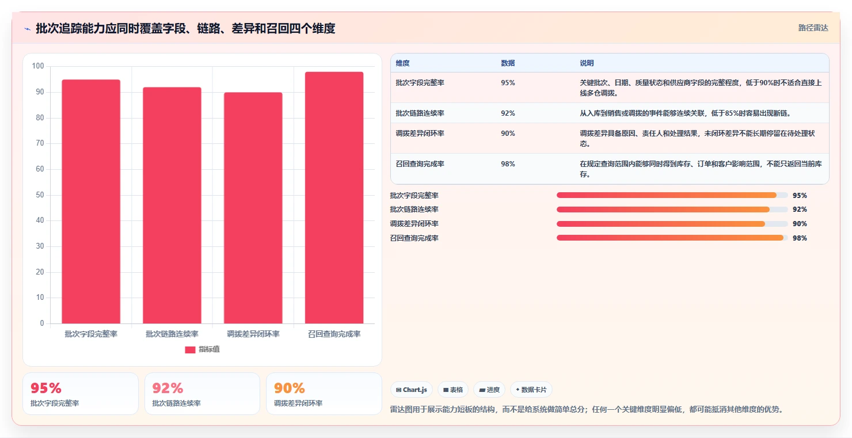Click the y-axis value 50
This screenshot has width=852, height=438.
click(40, 195)
